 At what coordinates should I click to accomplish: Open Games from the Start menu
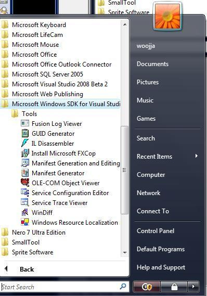(146, 119)
